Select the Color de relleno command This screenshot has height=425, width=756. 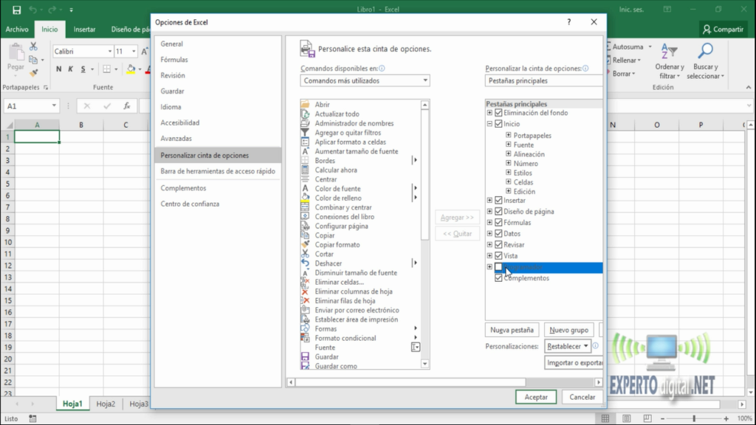pos(306,198)
